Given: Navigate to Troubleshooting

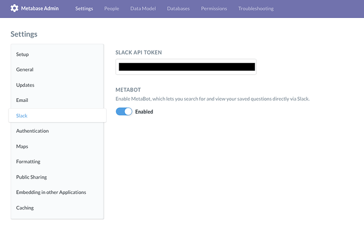Looking at the screenshot, I should (256, 8).
